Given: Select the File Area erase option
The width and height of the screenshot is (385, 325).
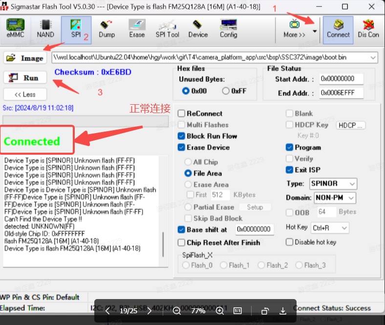Looking at the screenshot, I should click(188, 173).
